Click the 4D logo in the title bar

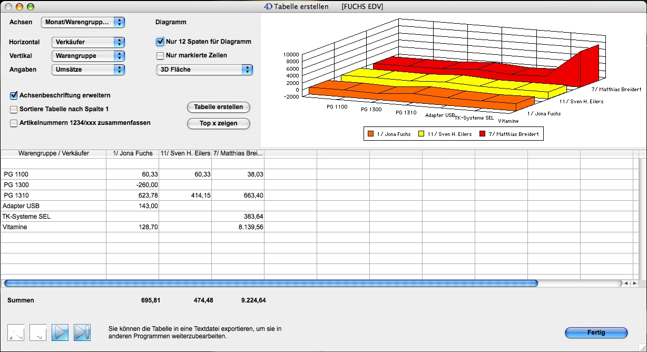click(268, 7)
